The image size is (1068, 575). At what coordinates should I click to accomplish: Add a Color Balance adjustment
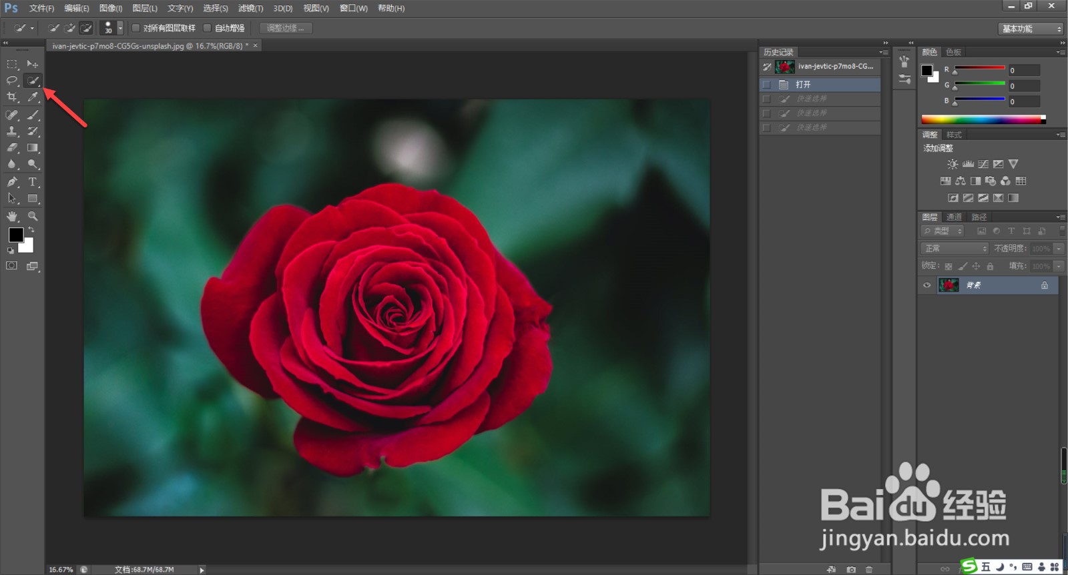coord(961,181)
